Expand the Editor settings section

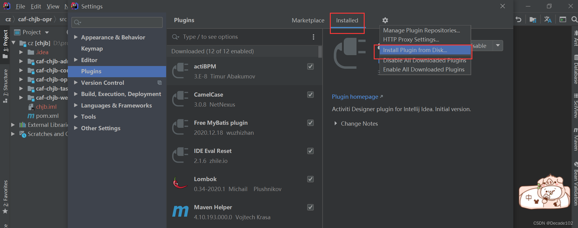coord(76,60)
